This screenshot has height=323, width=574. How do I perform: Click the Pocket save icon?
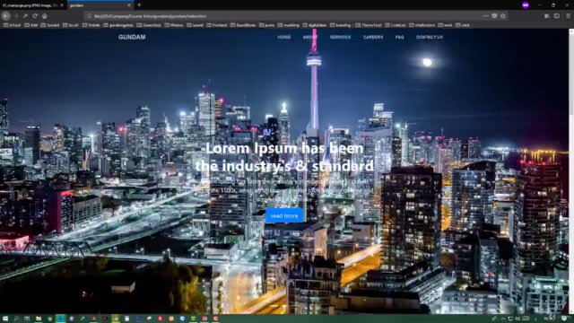494,16
